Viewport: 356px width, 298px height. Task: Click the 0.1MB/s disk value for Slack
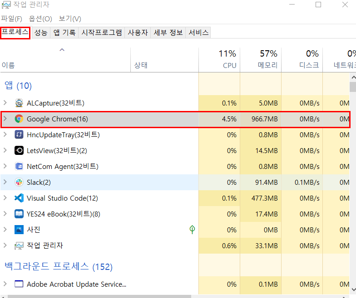pos(307,182)
